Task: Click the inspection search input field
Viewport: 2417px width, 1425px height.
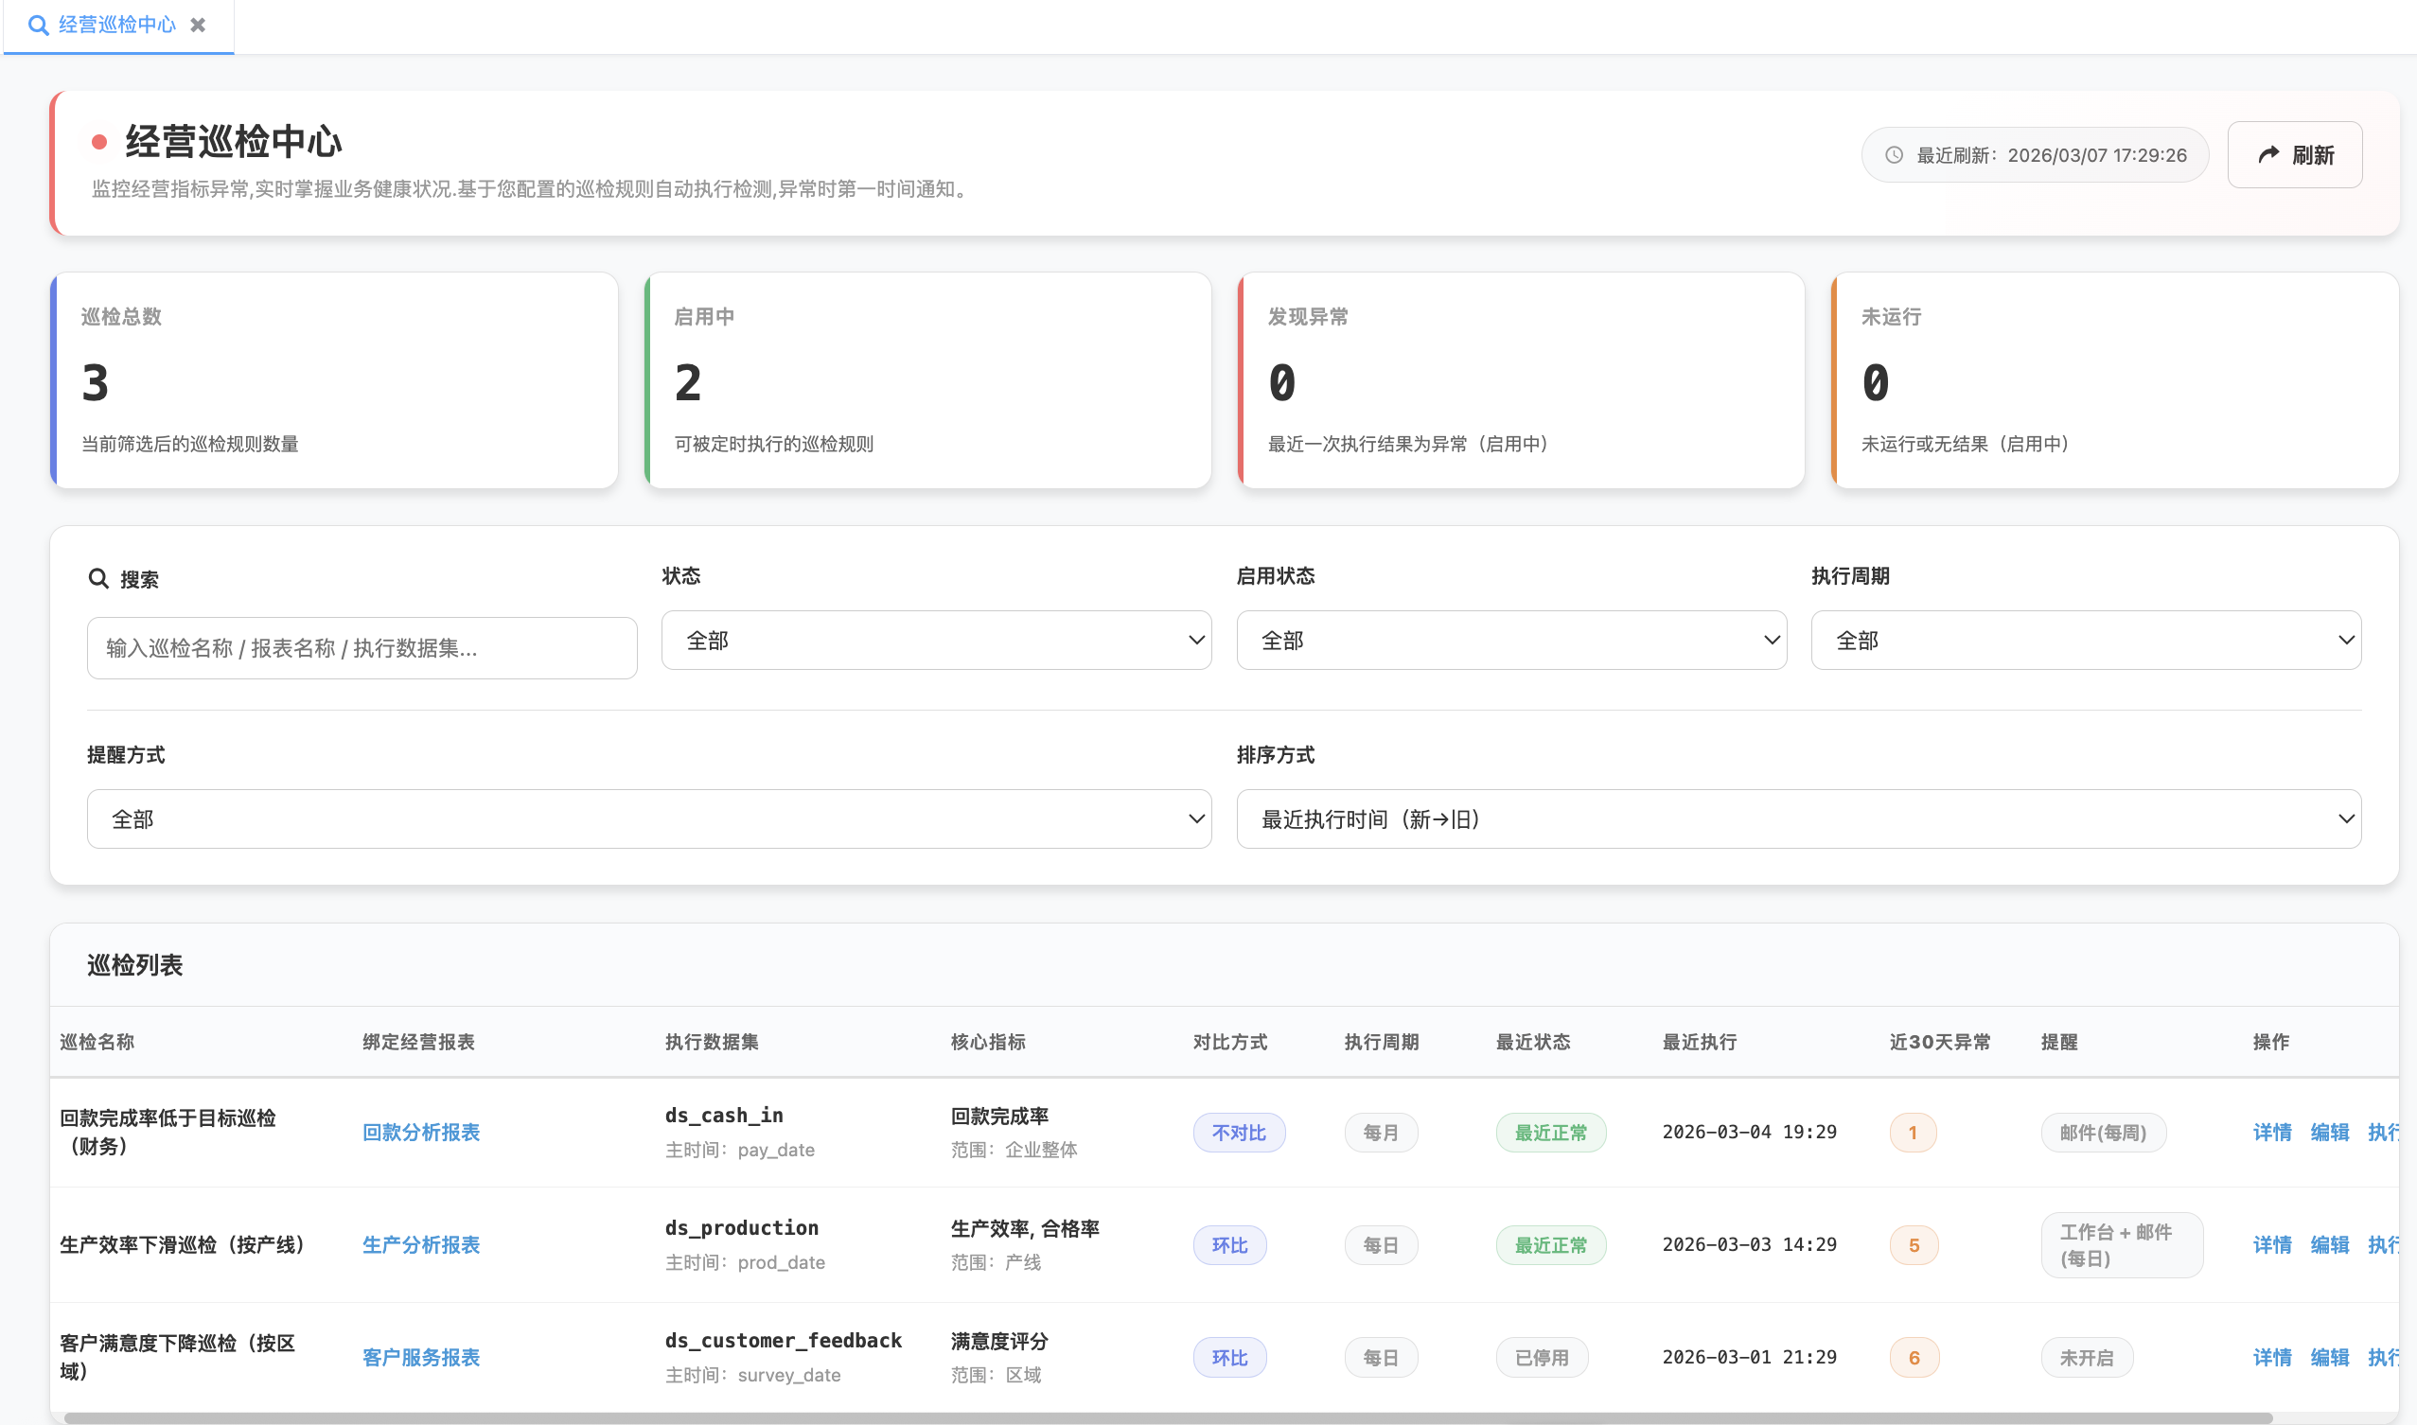Action: coord(362,648)
